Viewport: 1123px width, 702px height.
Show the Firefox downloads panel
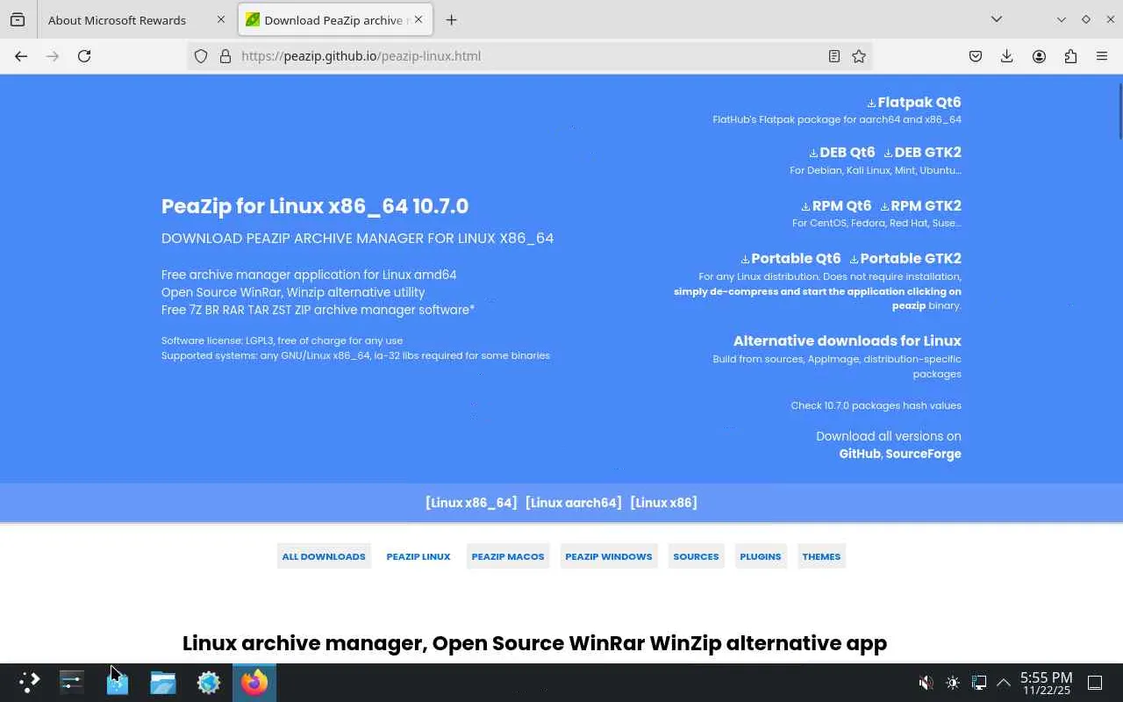[1007, 56]
